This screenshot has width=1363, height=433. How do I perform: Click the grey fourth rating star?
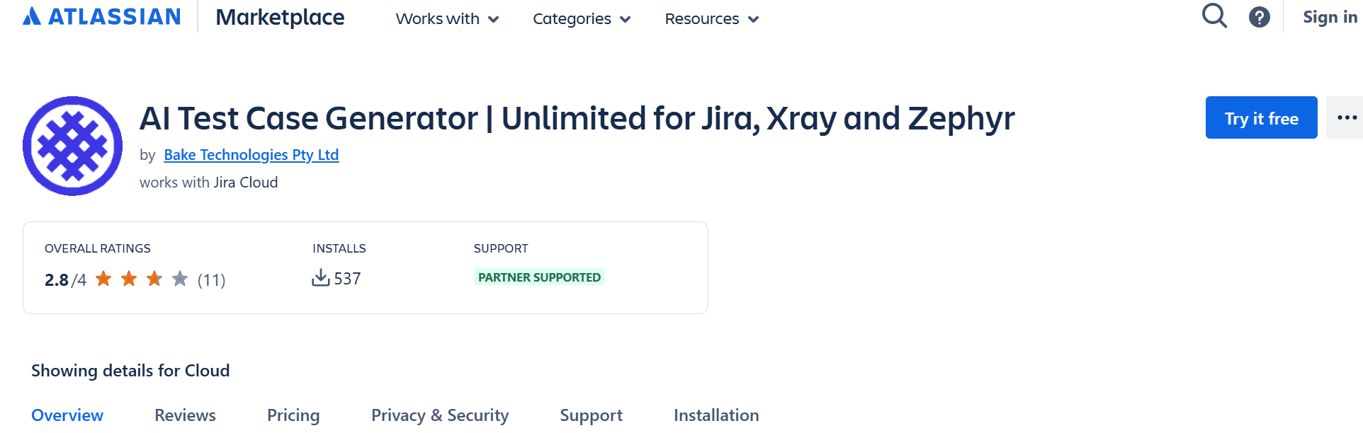pyautogui.click(x=180, y=279)
